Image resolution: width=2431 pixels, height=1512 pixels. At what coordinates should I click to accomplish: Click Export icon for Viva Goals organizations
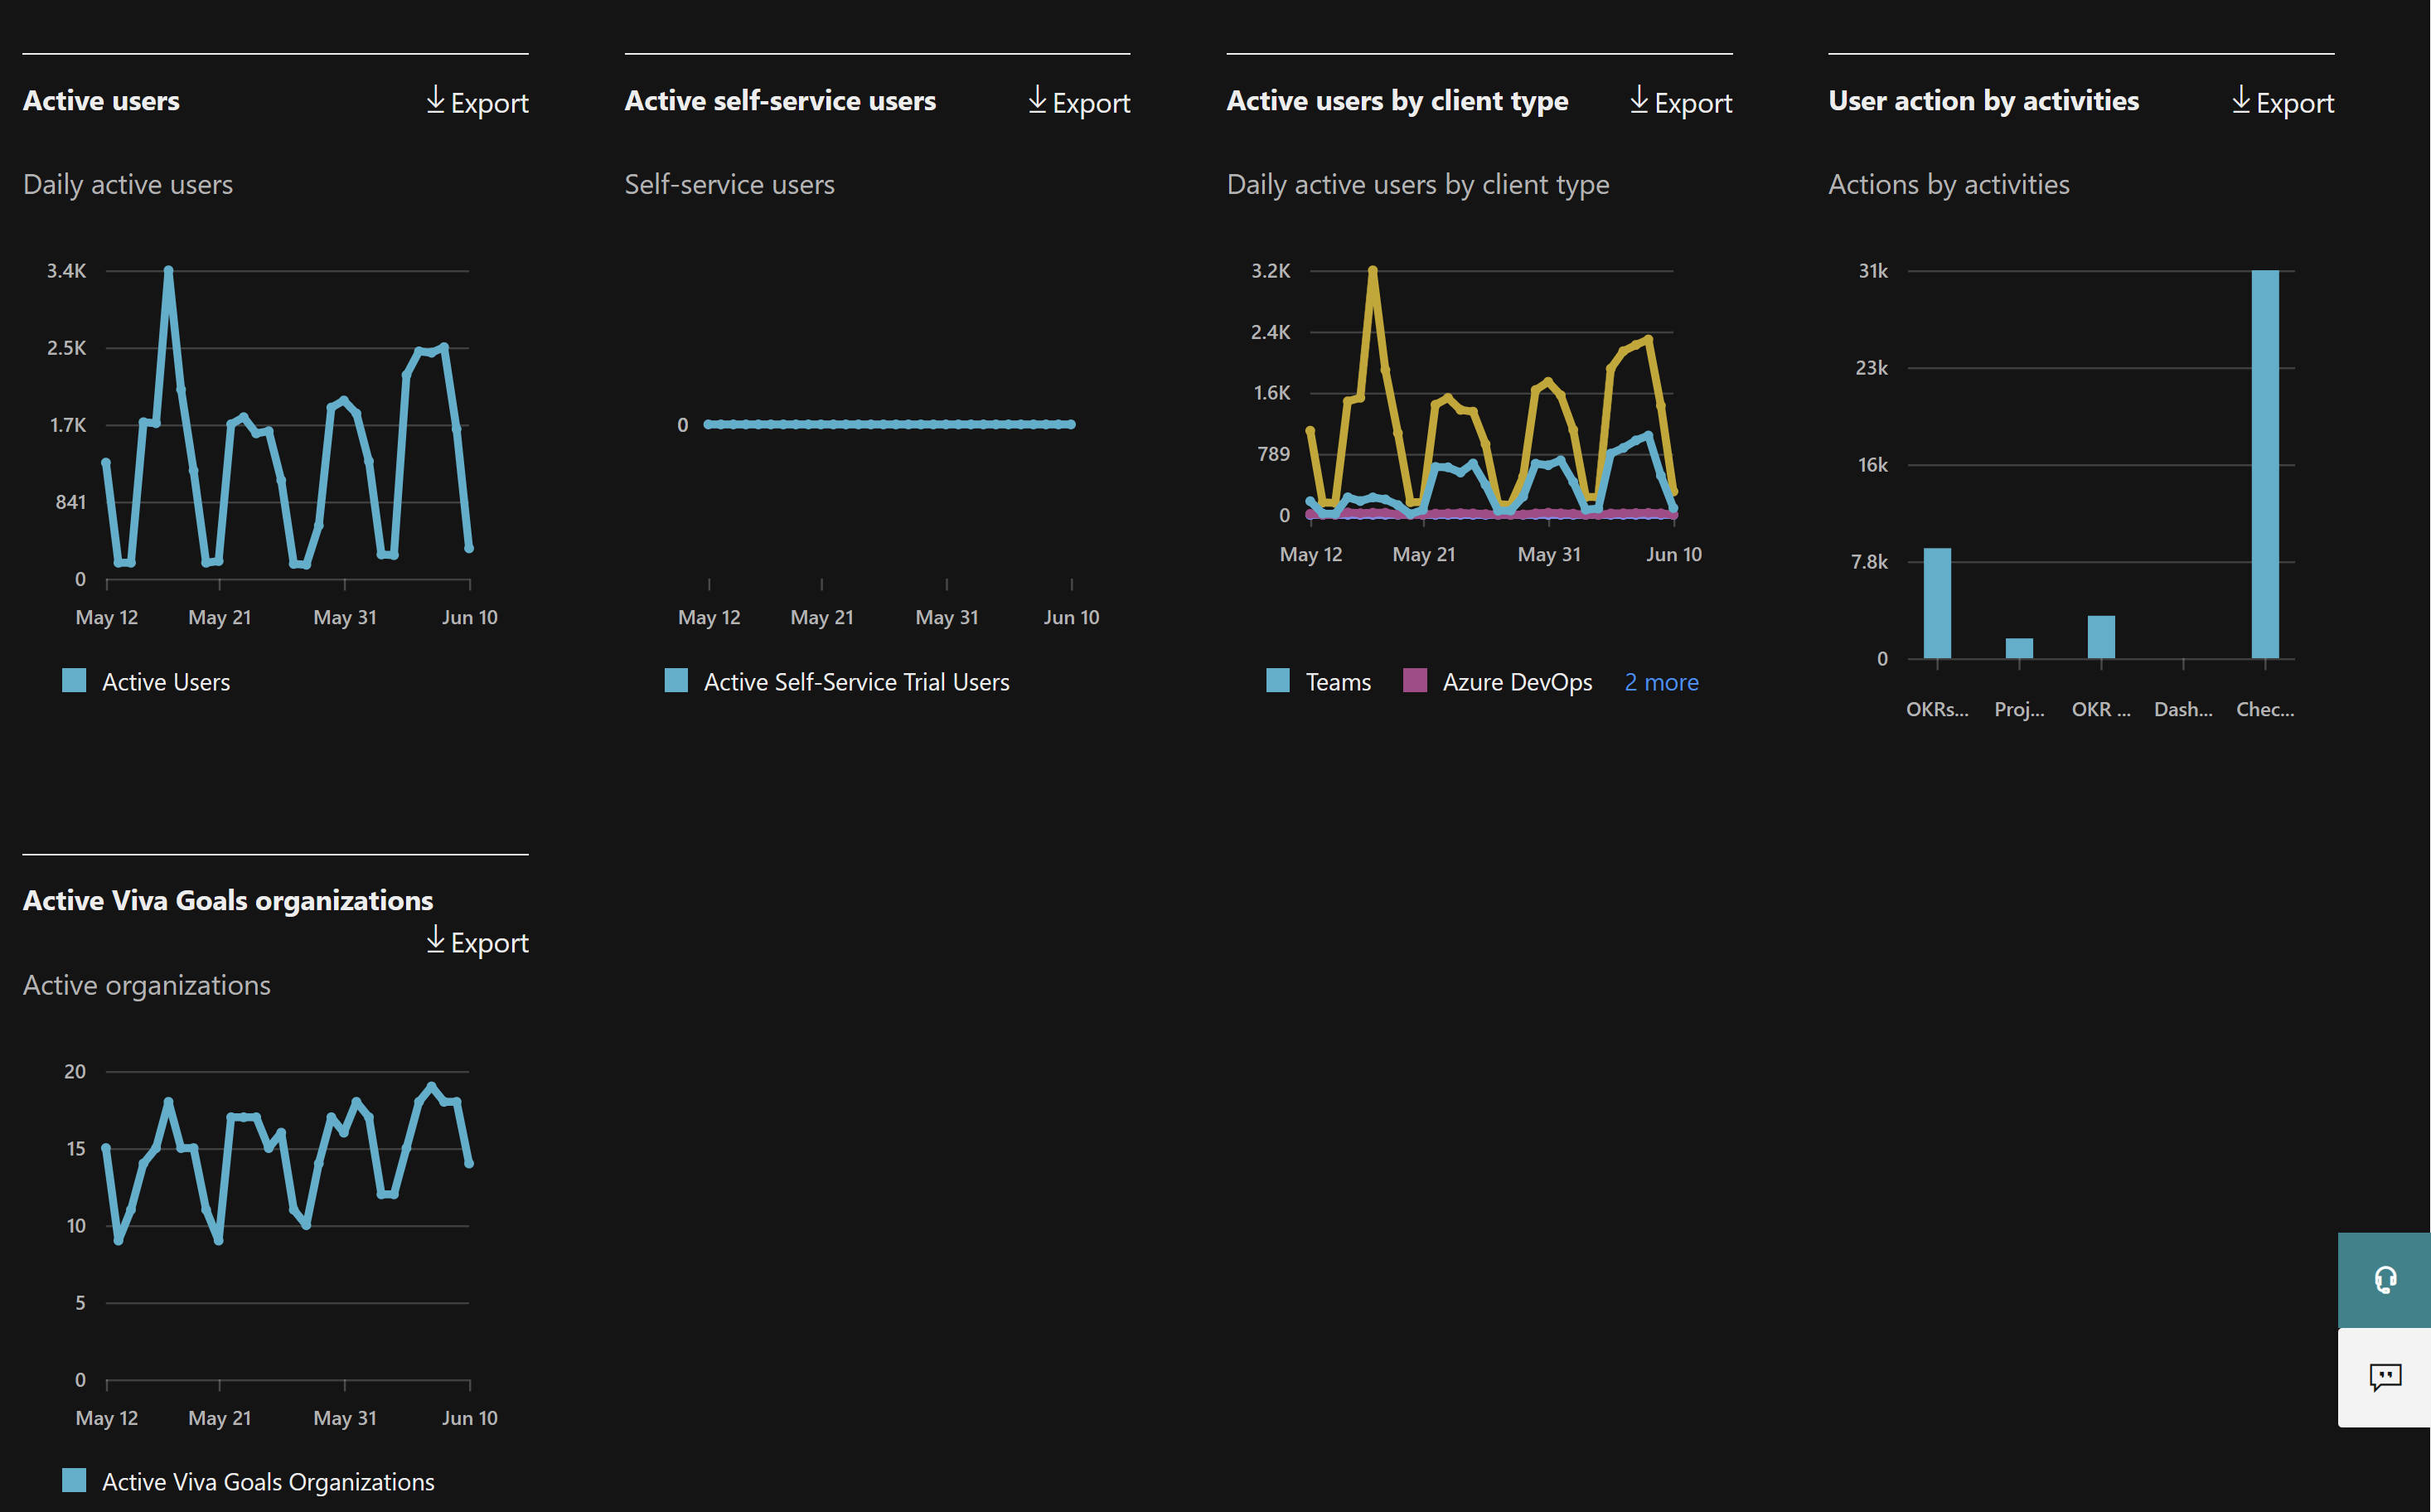436,940
